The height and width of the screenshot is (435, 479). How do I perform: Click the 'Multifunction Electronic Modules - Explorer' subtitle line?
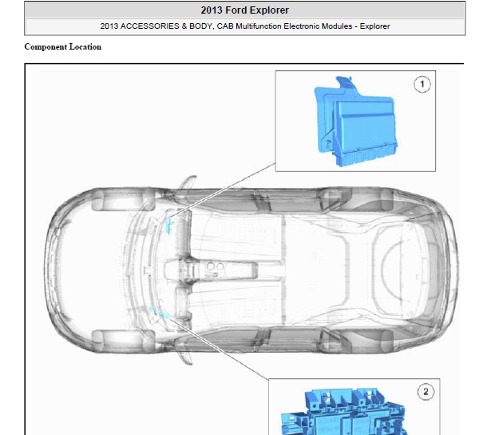pos(245,26)
